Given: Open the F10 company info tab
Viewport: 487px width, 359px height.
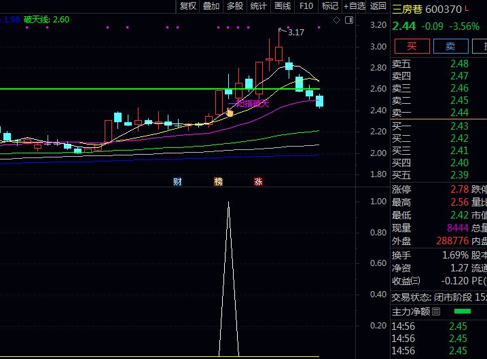Looking at the screenshot, I should (x=306, y=6).
